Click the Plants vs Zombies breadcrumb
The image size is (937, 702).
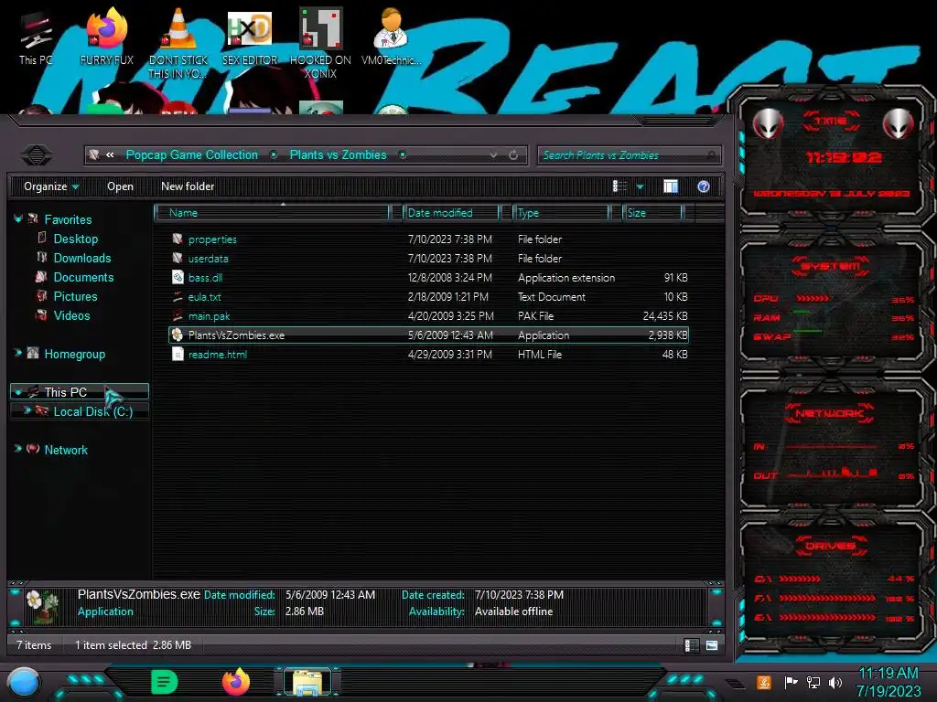coord(339,155)
